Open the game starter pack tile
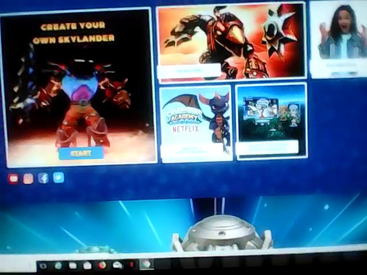 pos(271,121)
